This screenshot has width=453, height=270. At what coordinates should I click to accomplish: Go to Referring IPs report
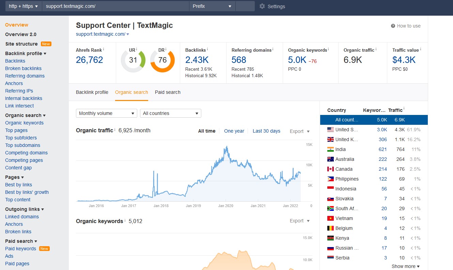pyautogui.click(x=19, y=91)
